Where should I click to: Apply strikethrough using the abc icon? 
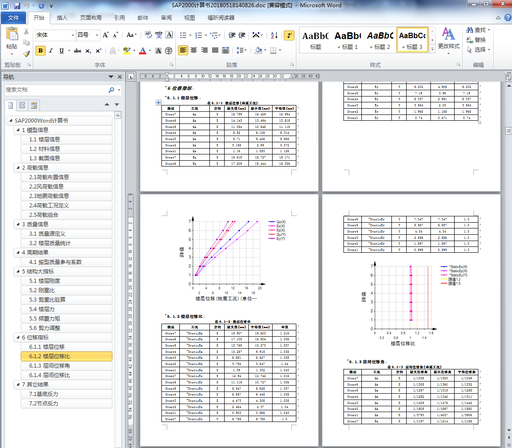click(78, 51)
